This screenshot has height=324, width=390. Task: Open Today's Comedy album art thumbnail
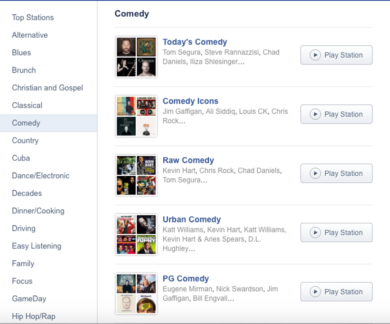(136, 57)
